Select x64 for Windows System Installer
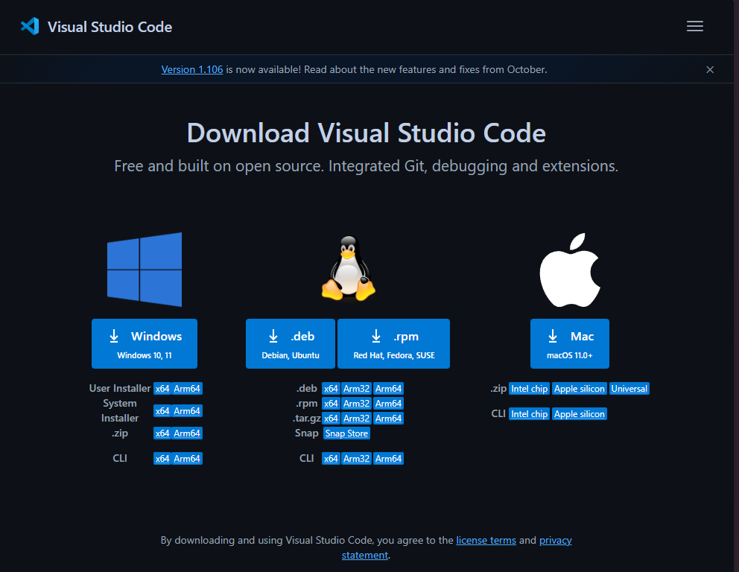The width and height of the screenshot is (739, 572). click(x=162, y=411)
